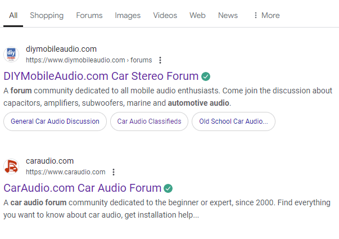Open CarAudio.com Car Audio Forum result
Viewport: 339px width, 239px height.
[x=83, y=188]
